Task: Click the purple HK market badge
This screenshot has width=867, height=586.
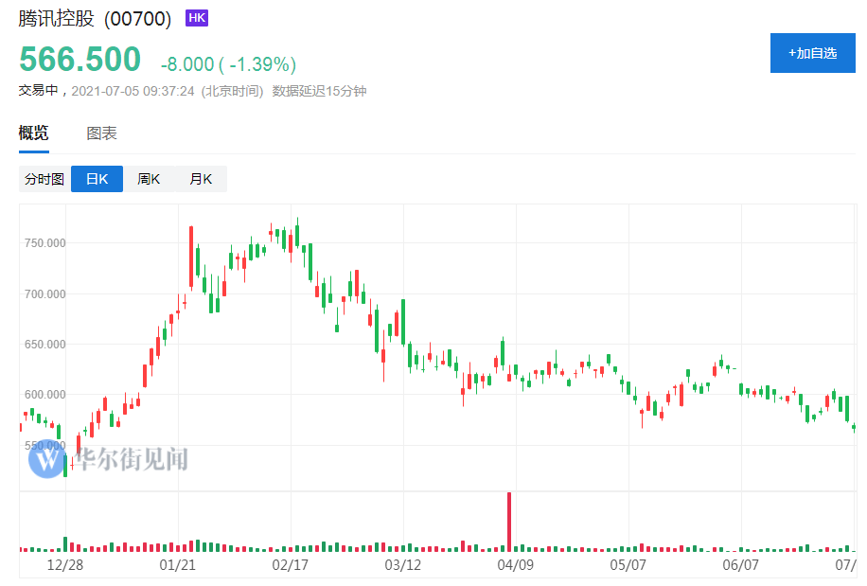Action: [196, 18]
